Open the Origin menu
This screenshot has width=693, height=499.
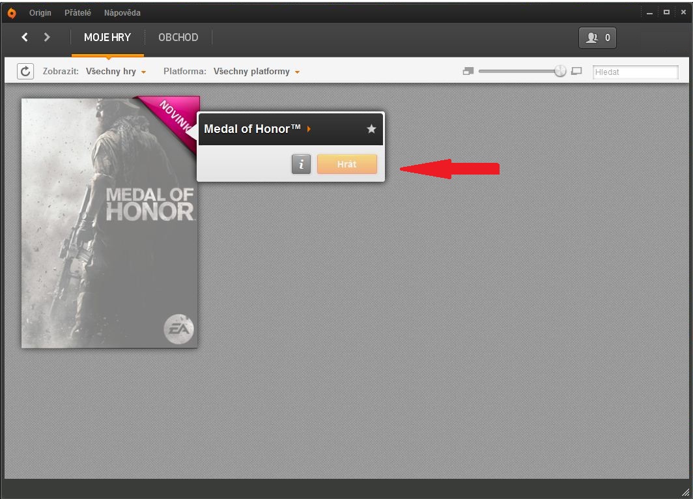click(x=40, y=13)
